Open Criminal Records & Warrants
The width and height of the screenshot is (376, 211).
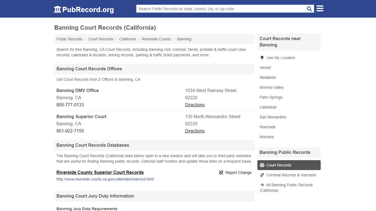point(291,175)
